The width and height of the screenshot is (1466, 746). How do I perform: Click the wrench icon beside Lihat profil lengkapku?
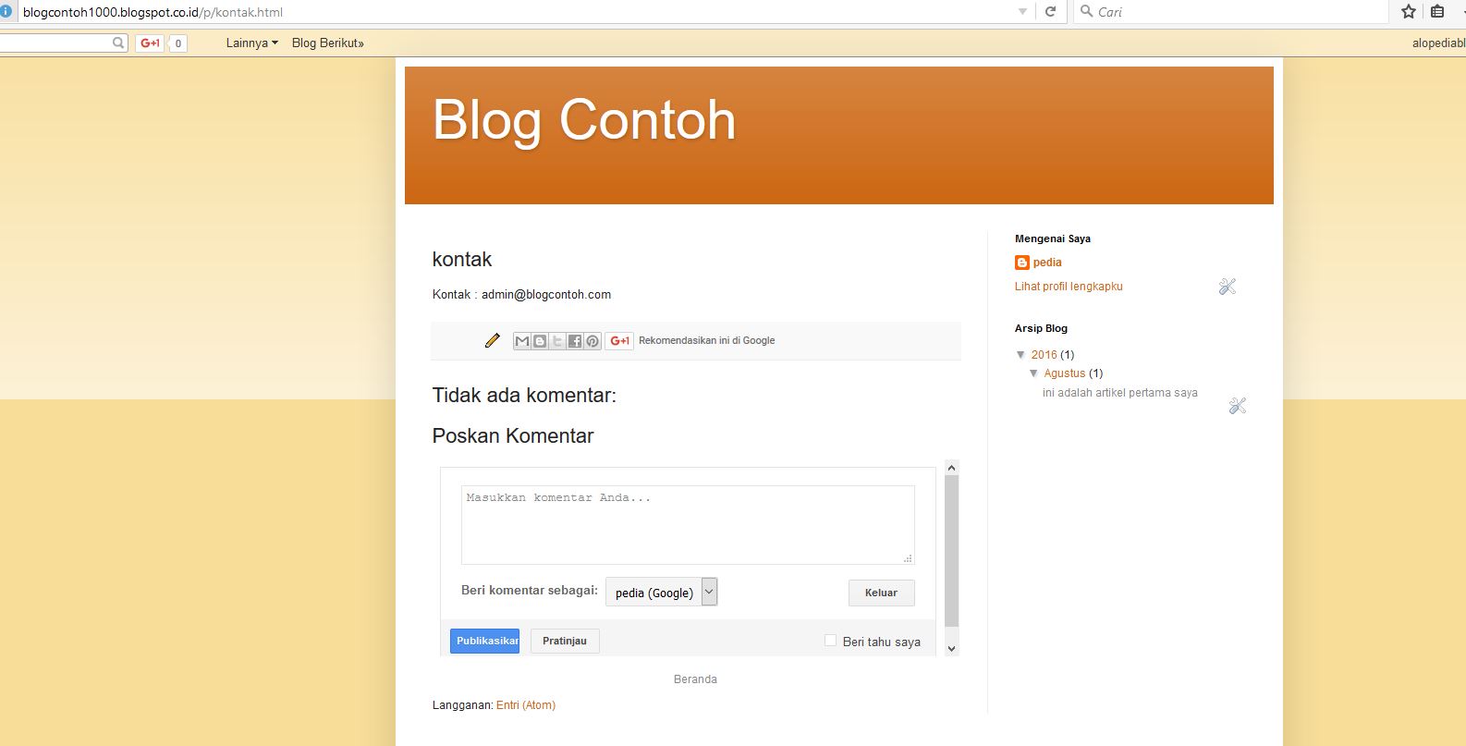tap(1227, 287)
